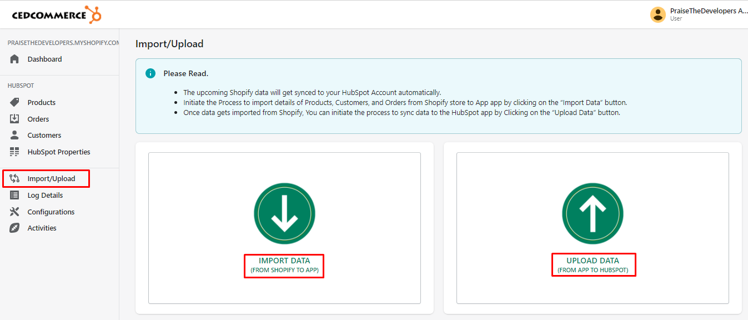This screenshot has height=320, width=748.
Task: Click the Orders download-box icon
Action: point(15,119)
